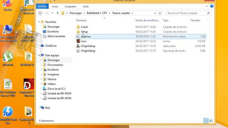This screenshot has height=128, width=228.
Task: Switch to the details view layout
Action: 206,121
